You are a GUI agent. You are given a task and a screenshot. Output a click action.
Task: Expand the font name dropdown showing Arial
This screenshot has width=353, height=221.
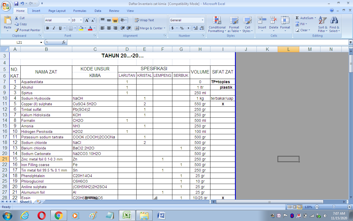point(69,20)
